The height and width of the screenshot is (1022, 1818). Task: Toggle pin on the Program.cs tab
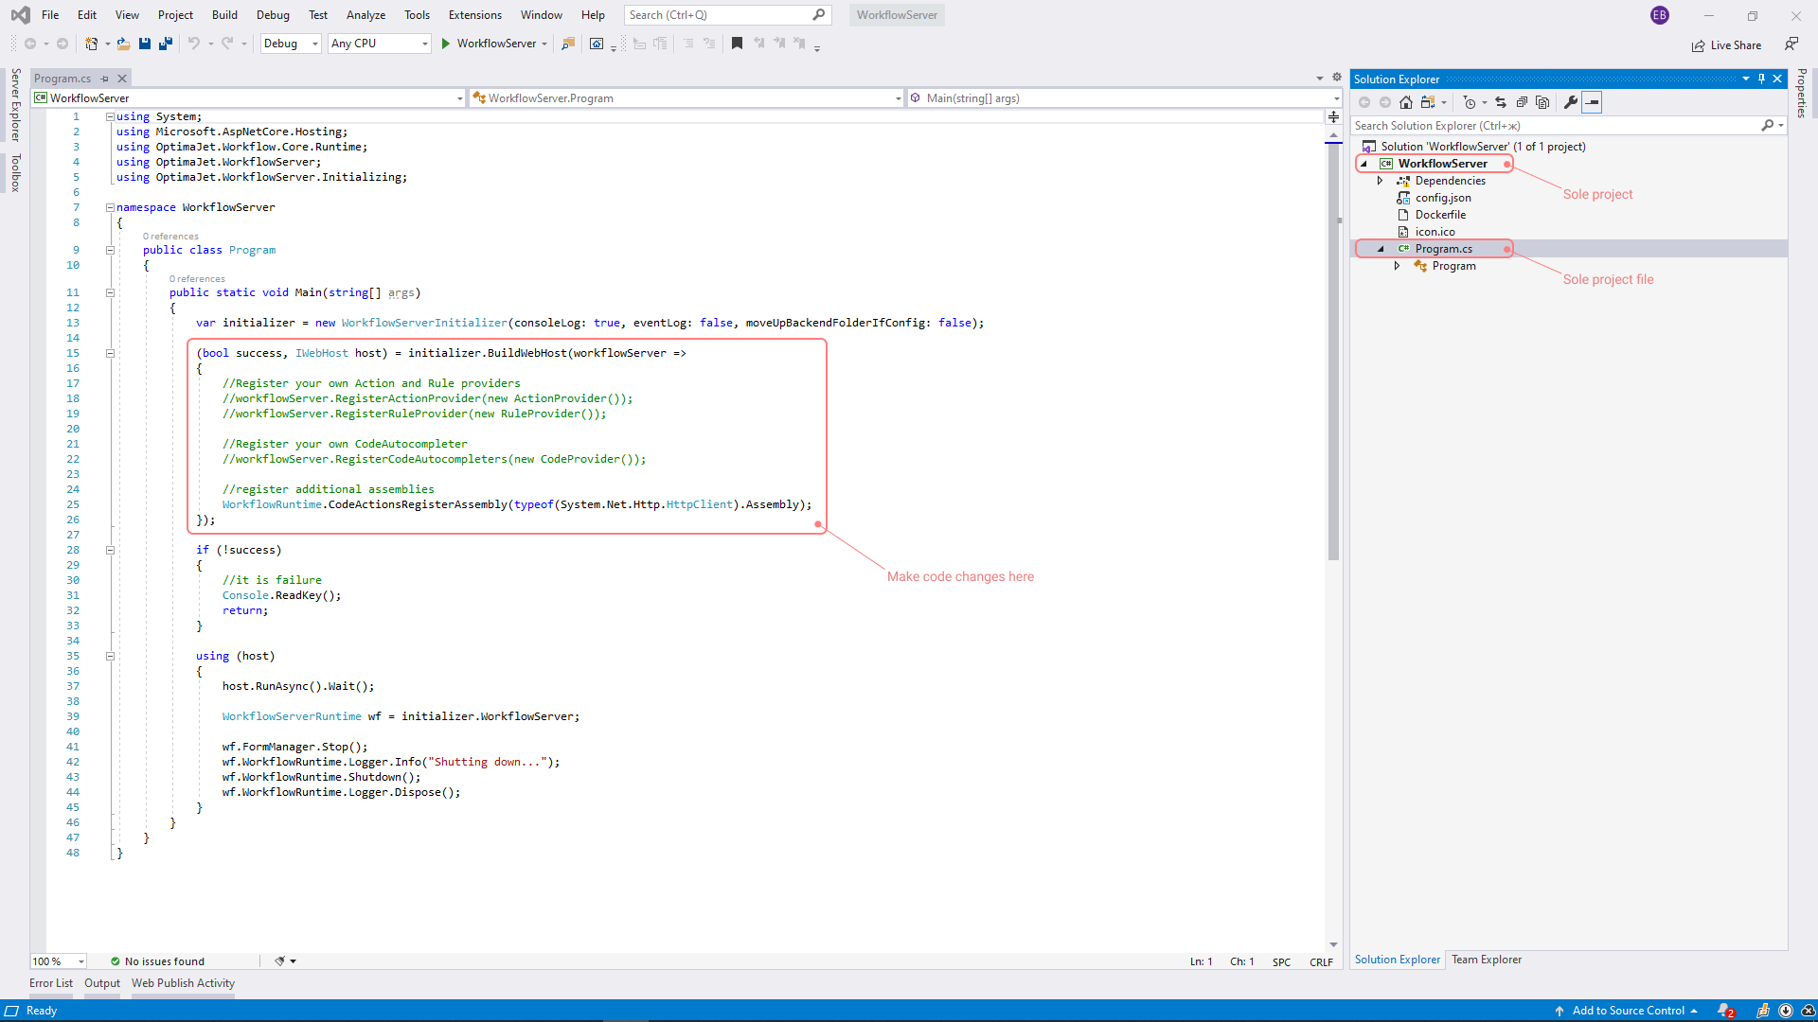point(105,79)
